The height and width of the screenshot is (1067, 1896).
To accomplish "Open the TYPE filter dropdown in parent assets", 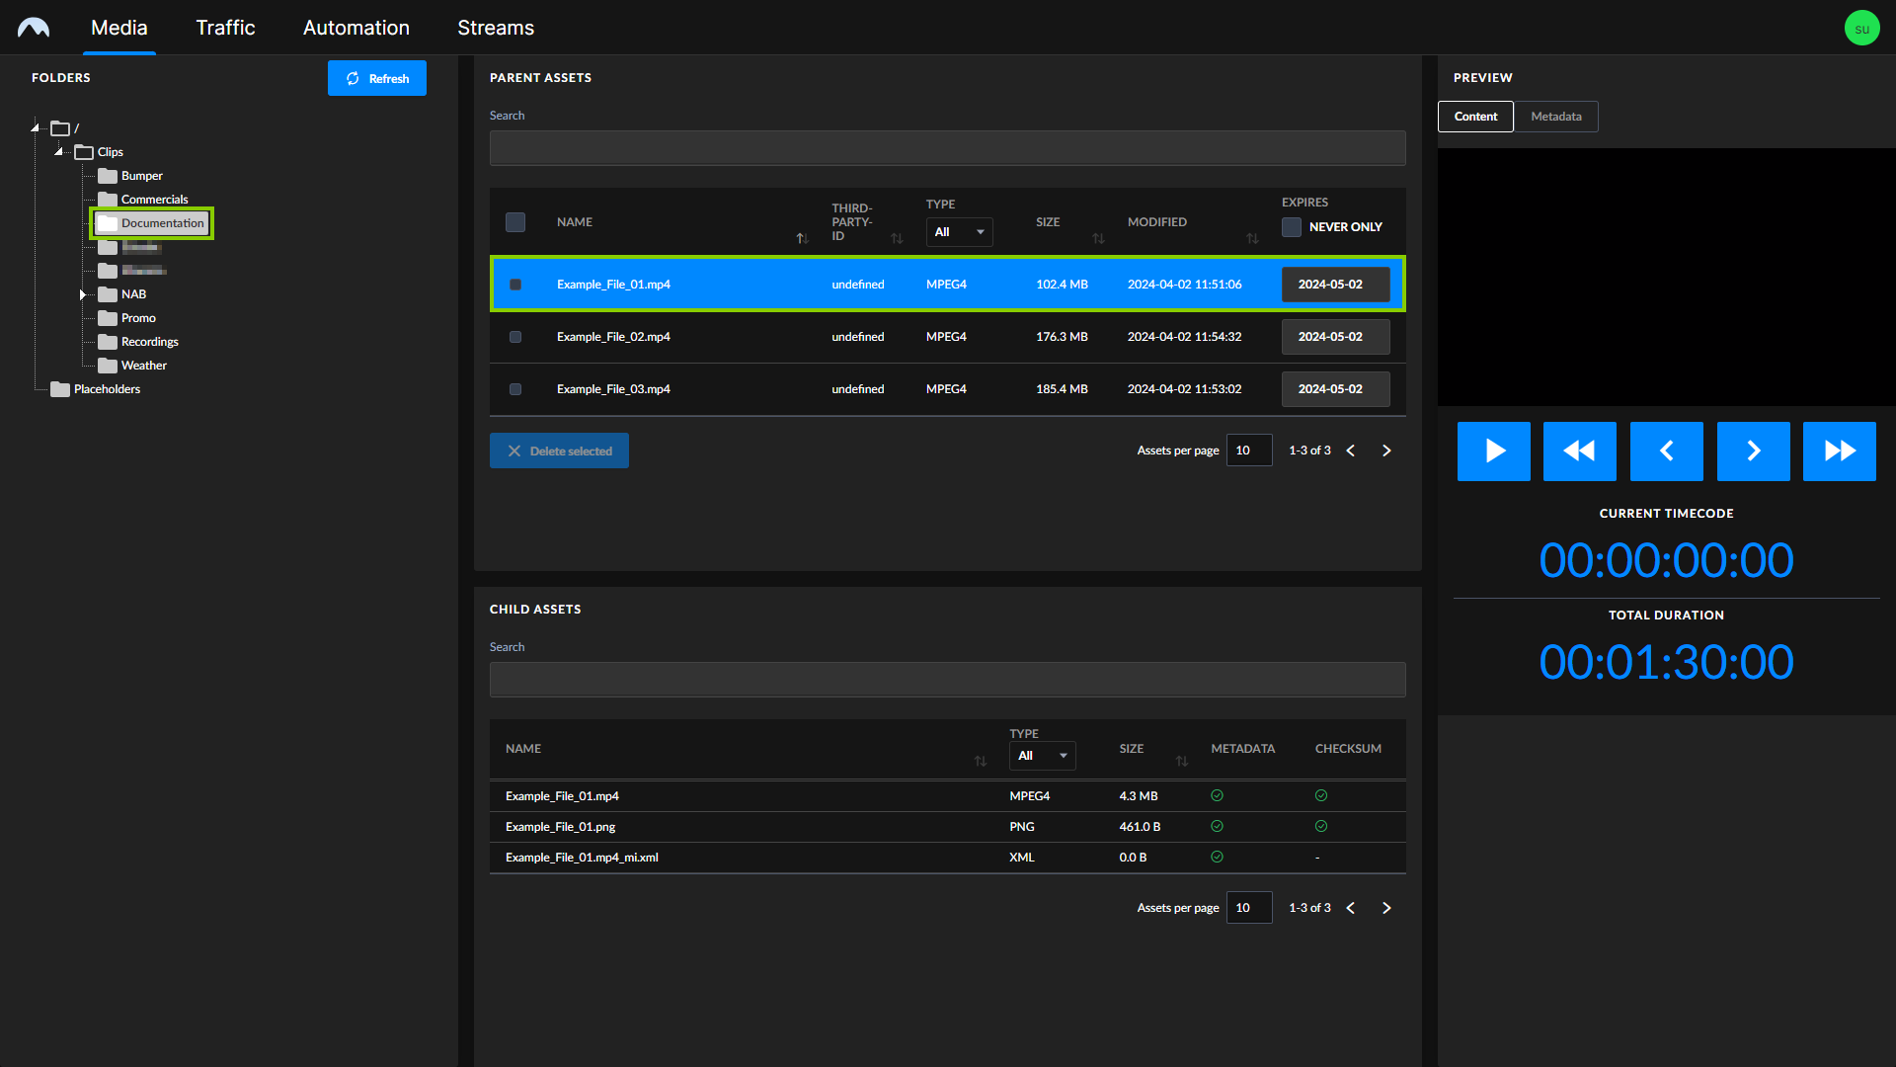I will tap(958, 231).
